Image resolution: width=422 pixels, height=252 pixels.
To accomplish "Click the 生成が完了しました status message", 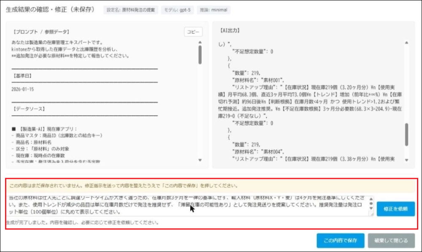I will tap(82, 222).
